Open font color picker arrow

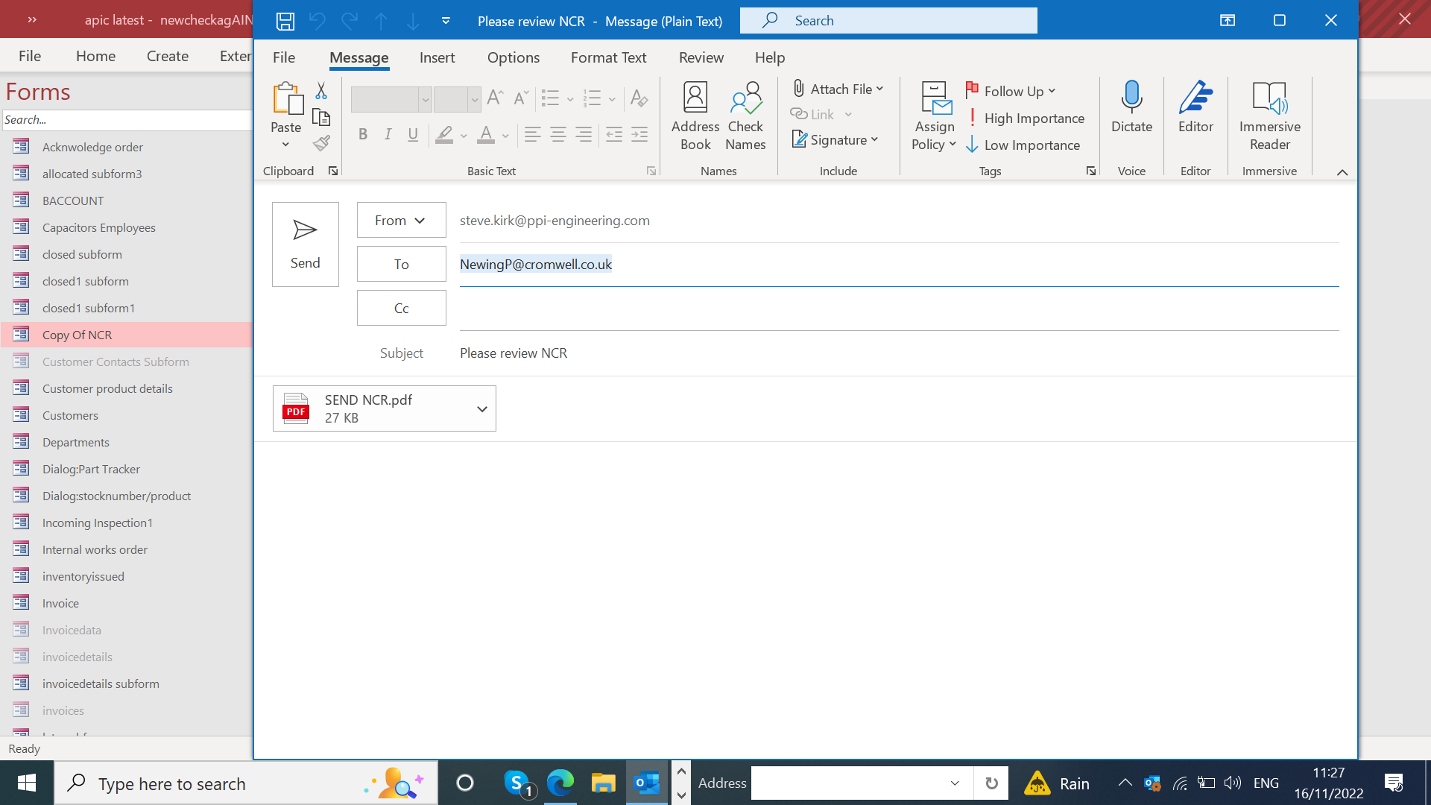click(505, 136)
